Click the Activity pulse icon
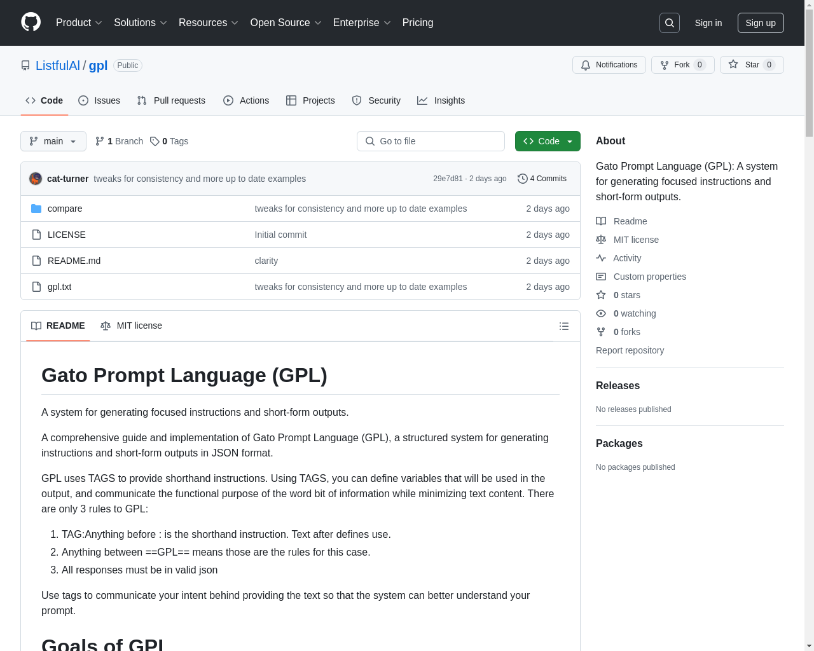 601,258
